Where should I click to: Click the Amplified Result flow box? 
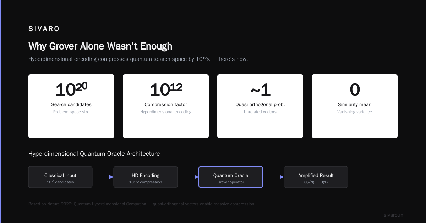[316, 177]
